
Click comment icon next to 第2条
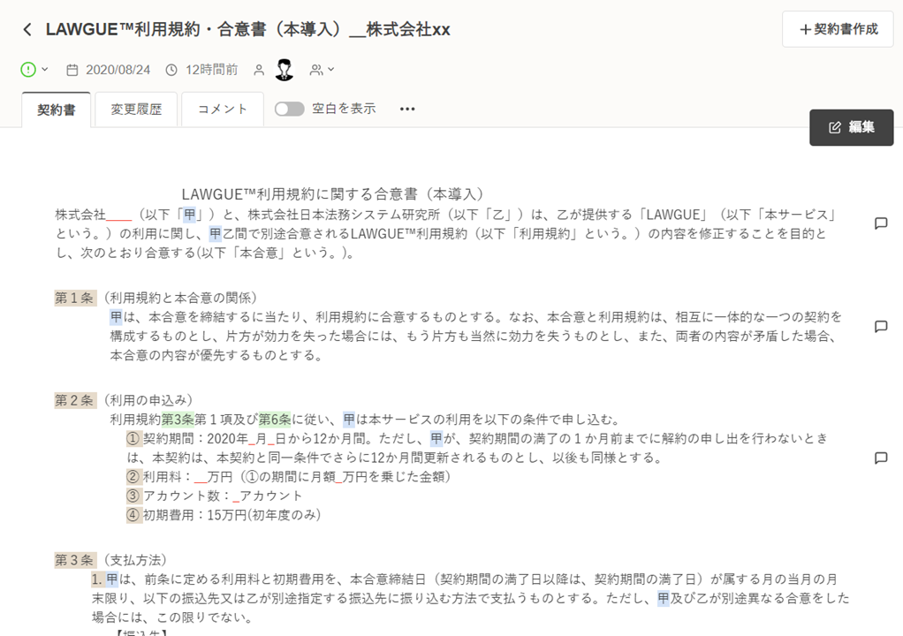click(x=880, y=458)
